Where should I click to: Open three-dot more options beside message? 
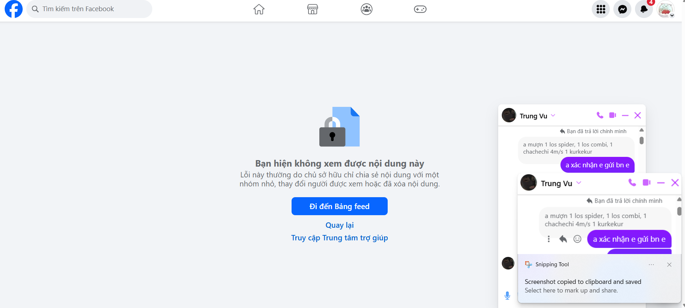point(549,239)
